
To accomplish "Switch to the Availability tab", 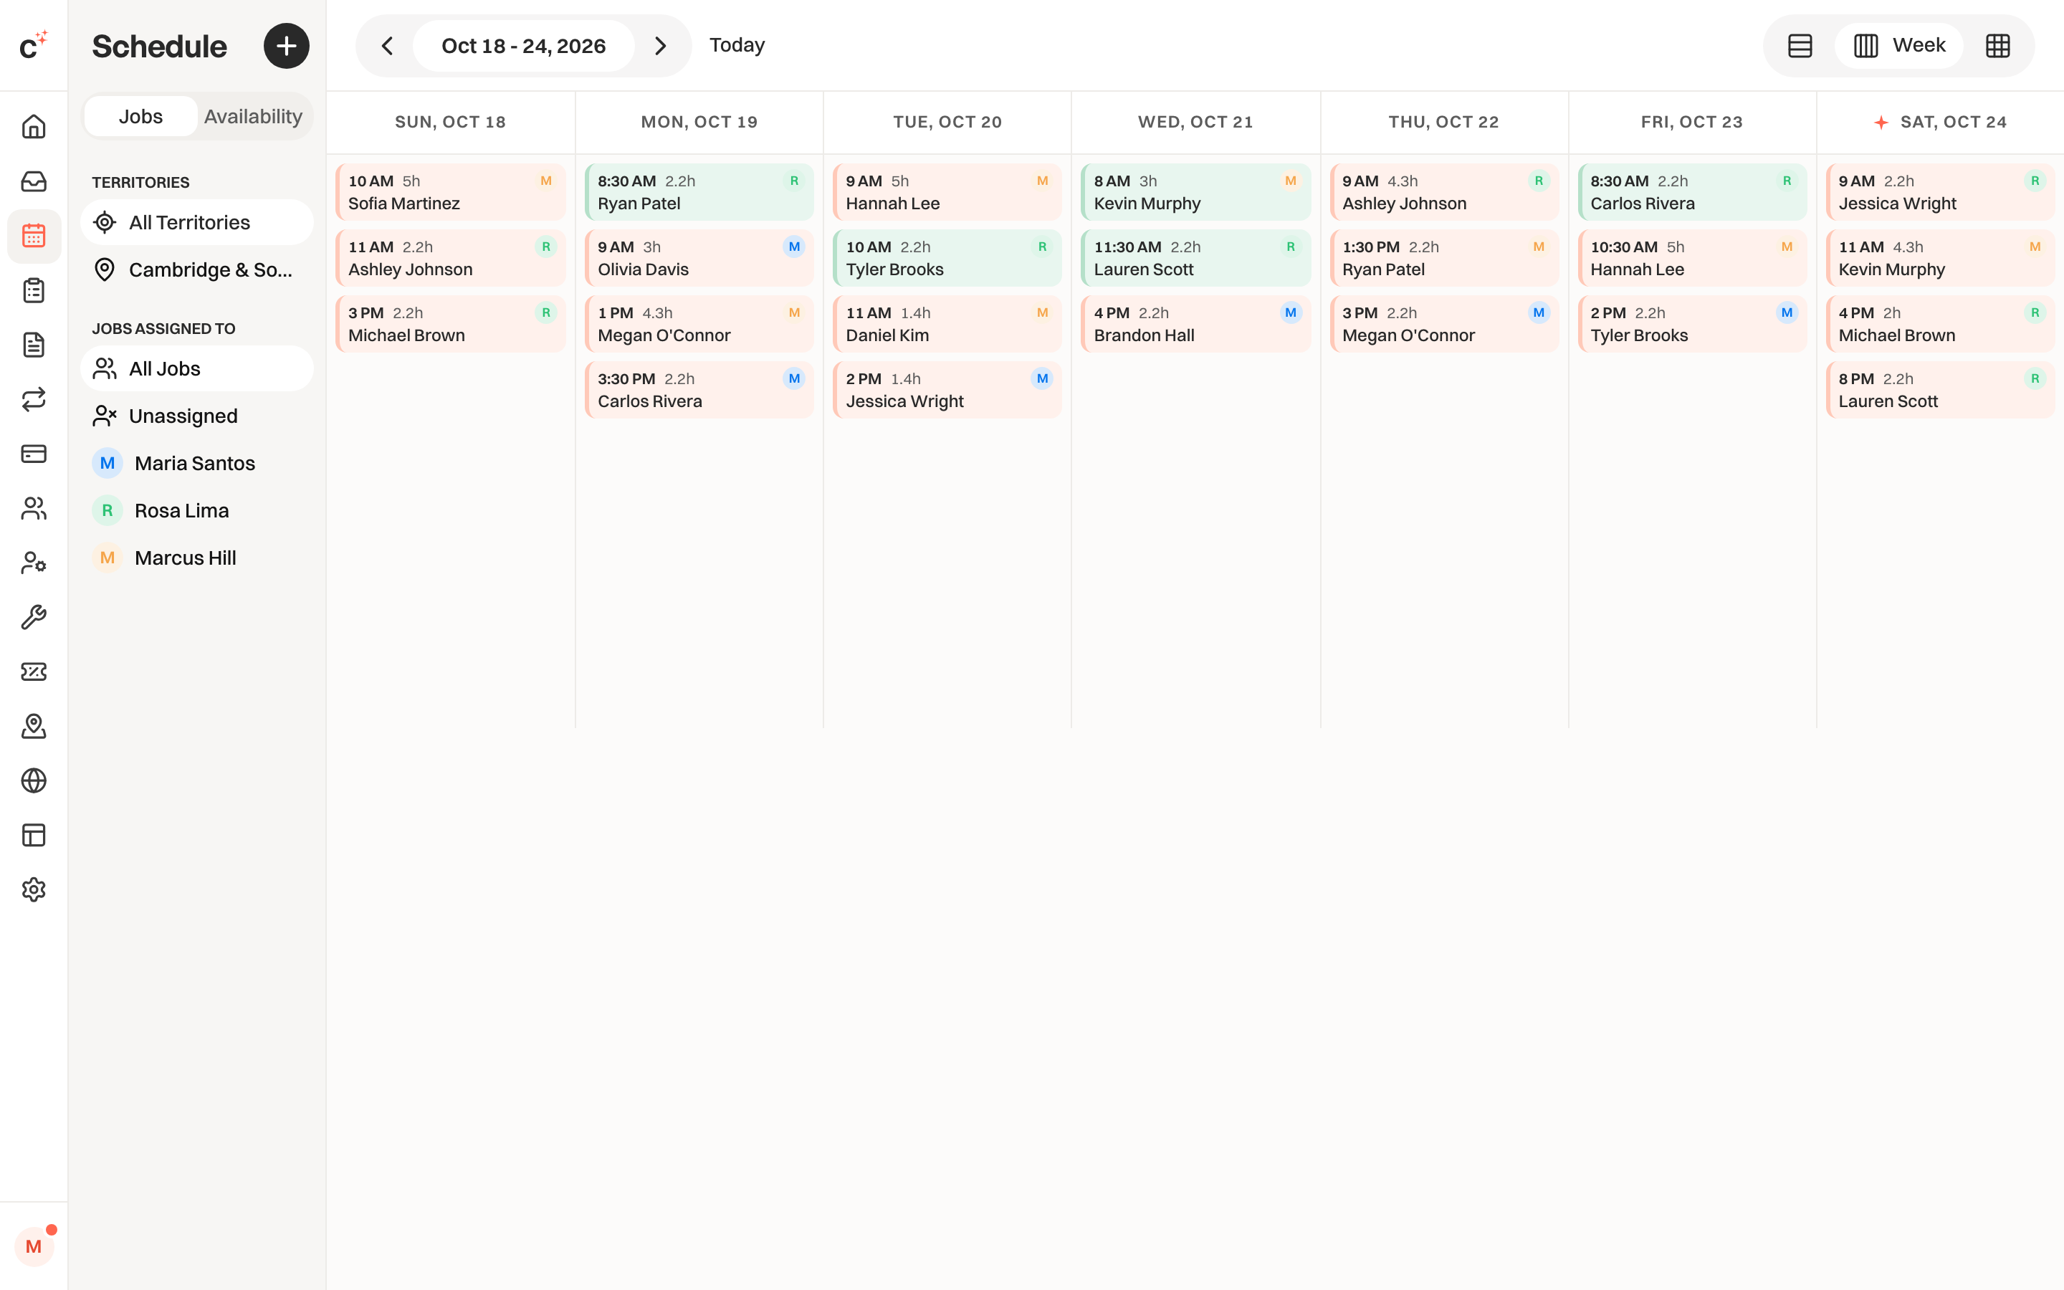I will coord(253,117).
